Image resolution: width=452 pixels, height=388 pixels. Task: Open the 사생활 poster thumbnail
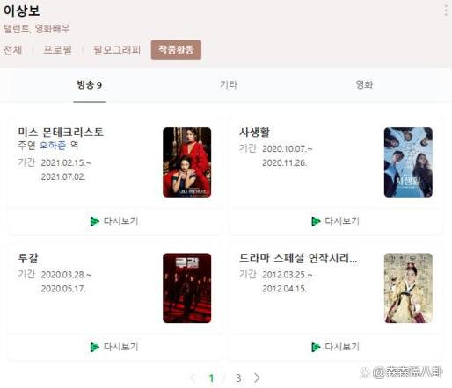(x=408, y=162)
